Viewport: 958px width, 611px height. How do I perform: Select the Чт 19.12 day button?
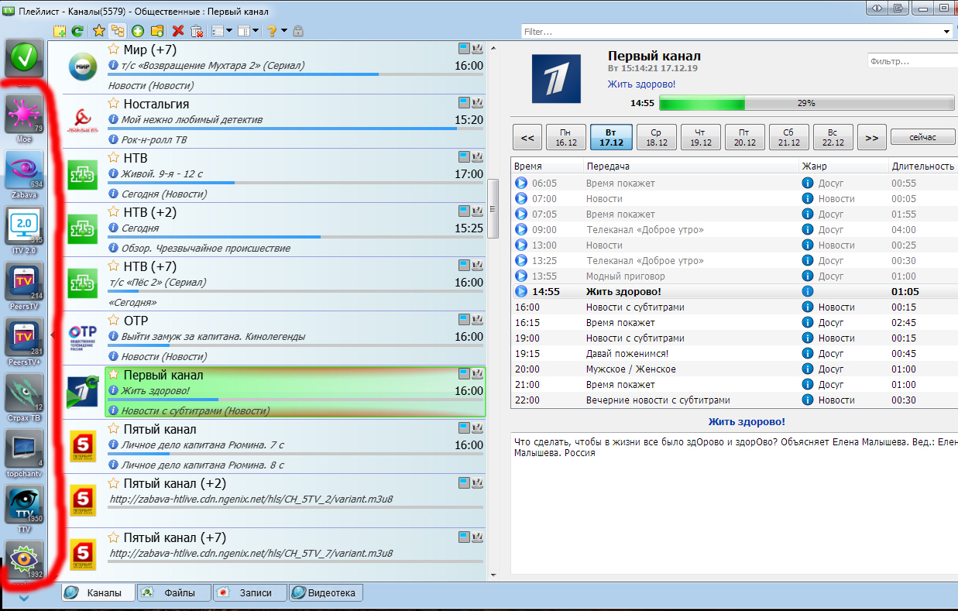pos(701,137)
